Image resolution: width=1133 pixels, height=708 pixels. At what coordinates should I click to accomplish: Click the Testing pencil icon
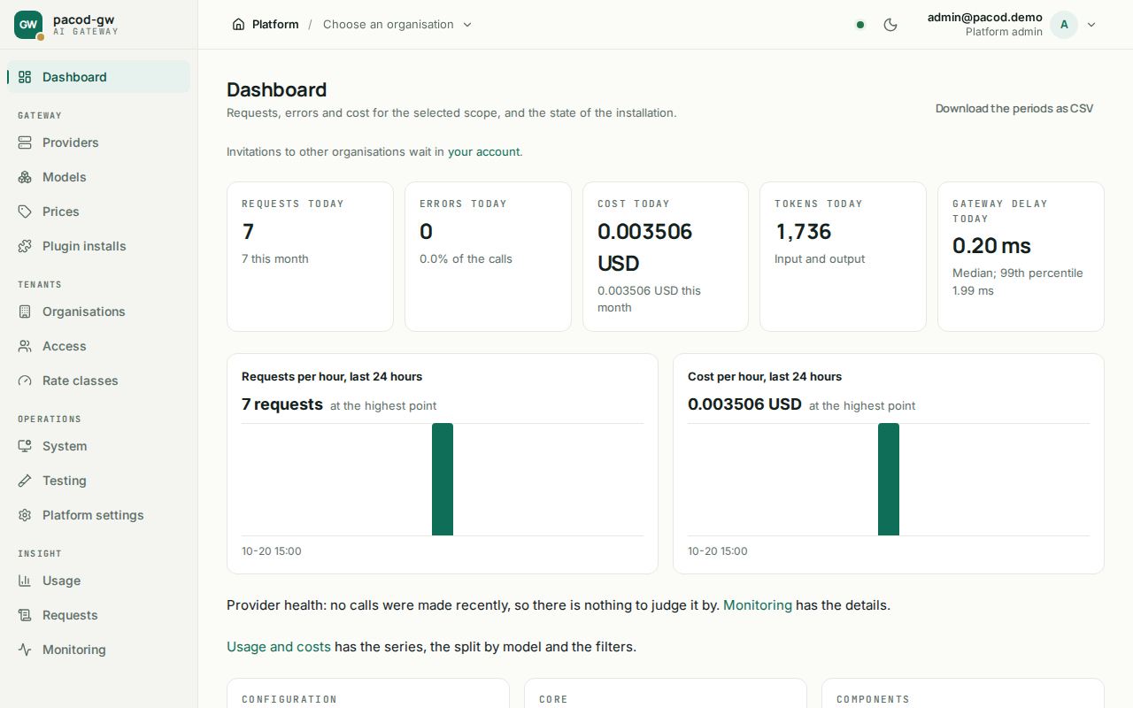pos(25,481)
